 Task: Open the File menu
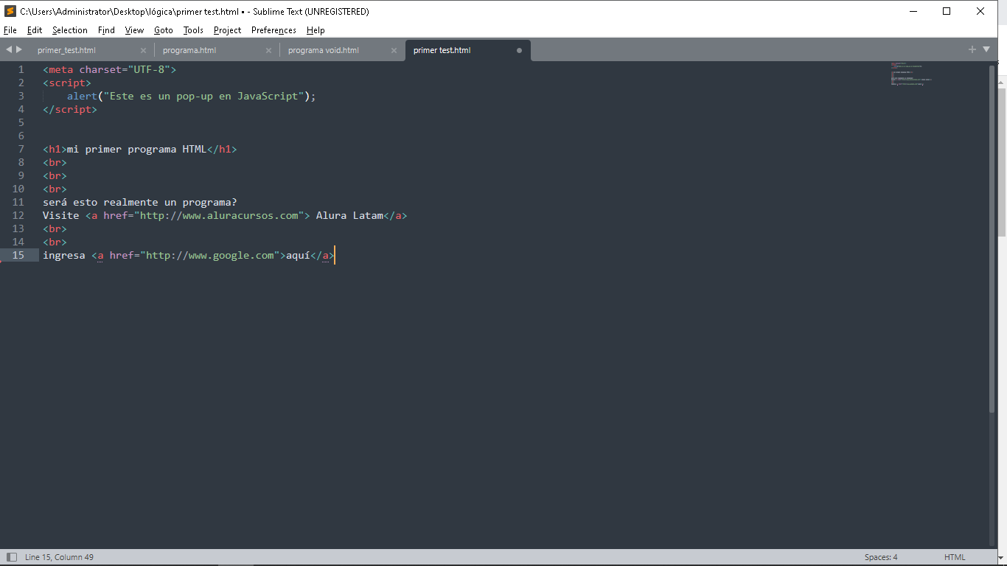(10, 30)
